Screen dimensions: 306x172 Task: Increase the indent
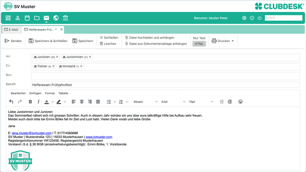click(229, 102)
